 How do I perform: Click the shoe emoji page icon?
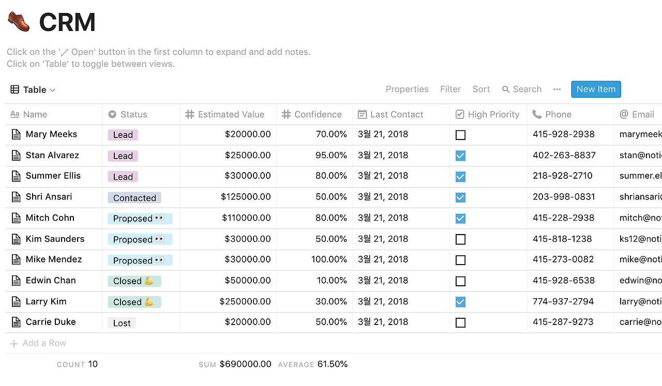19,22
